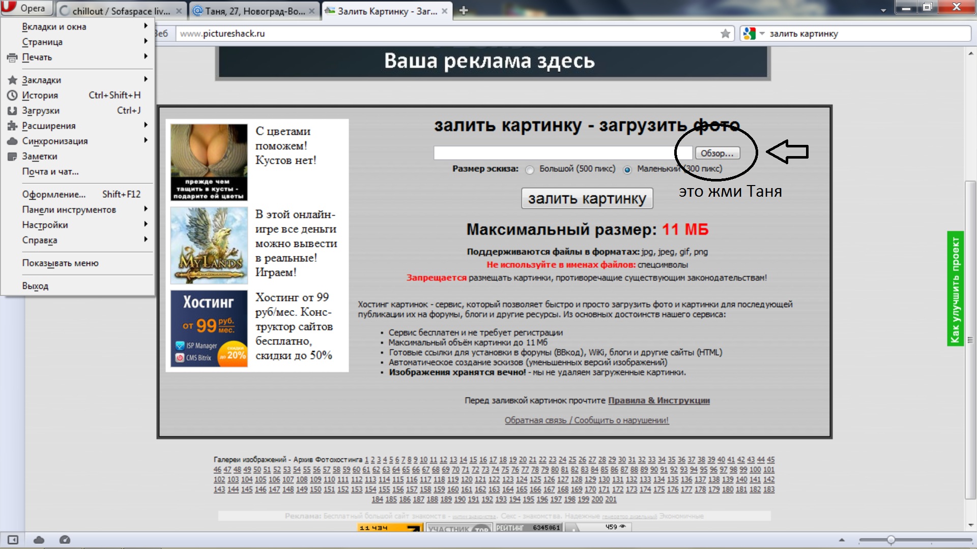This screenshot has width=977, height=549.
Task: Click the Заметки note icon
Action: [12, 157]
